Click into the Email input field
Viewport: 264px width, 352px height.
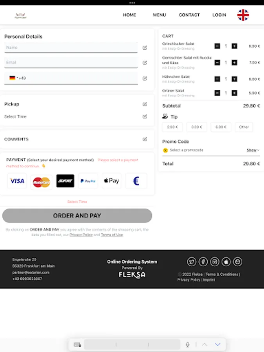71,63
